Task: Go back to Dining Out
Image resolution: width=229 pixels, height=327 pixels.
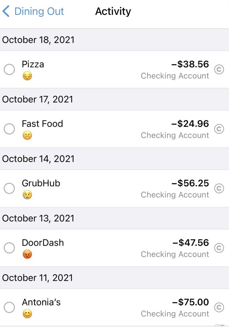Action: pyautogui.click(x=33, y=11)
